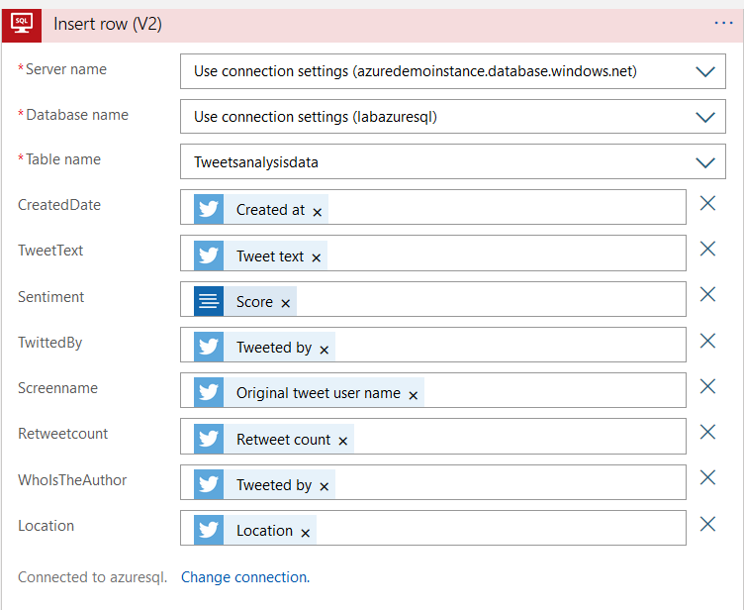The width and height of the screenshot is (744, 610).
Task: Remove 'Retweet count' token tag
Action: [x=343, y=441]
